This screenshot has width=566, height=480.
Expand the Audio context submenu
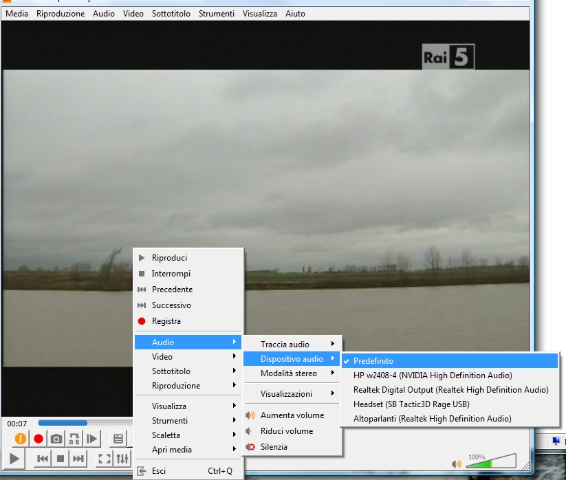pyautogui.click(x=188, y=342)
